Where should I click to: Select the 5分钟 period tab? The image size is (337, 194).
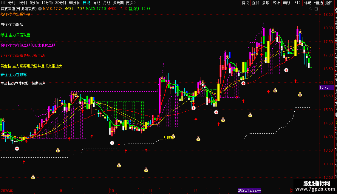34,3
